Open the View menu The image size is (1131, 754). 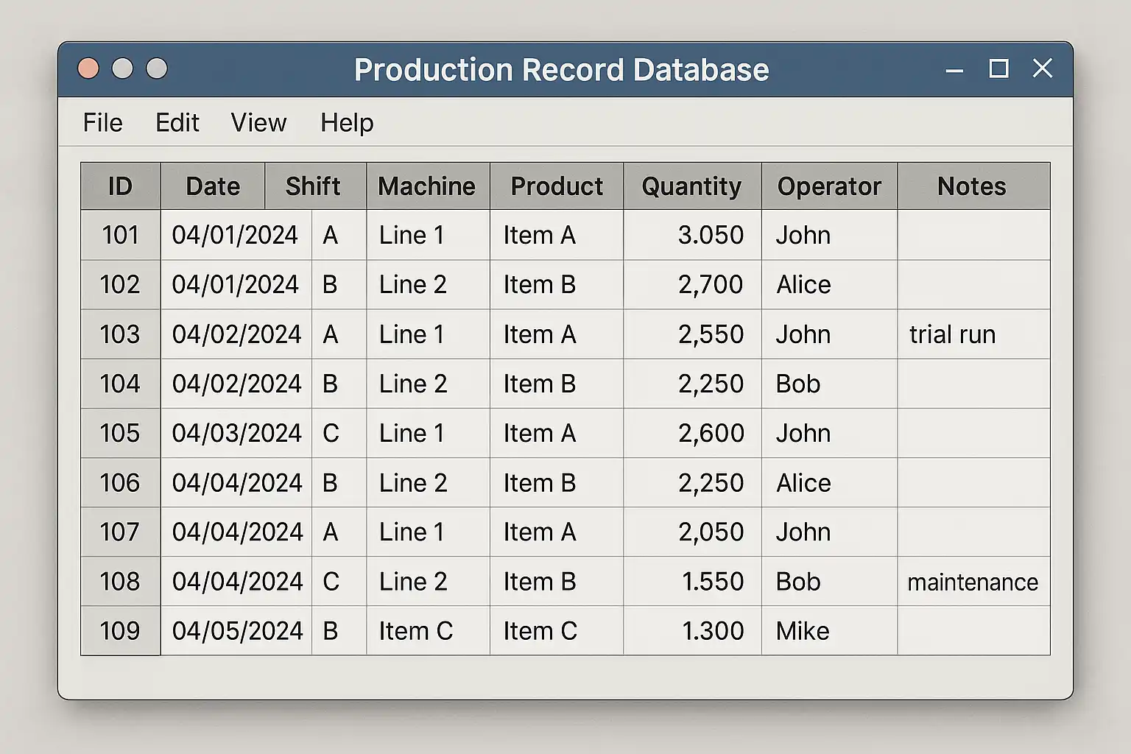tap(258, 122)
